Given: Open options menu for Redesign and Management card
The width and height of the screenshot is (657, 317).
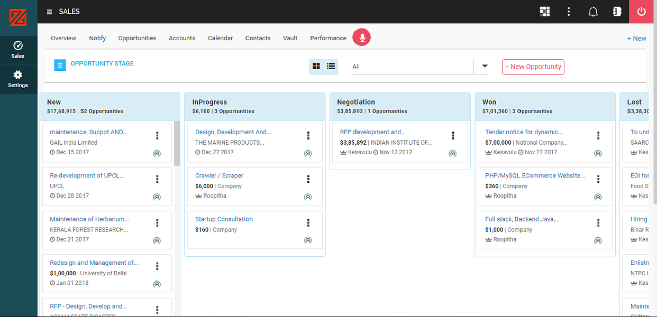Looking at the screenshot, I should (x=157, y=266).
